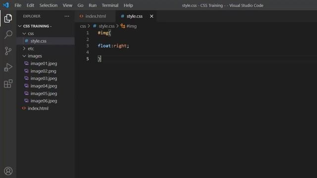The height and width of the screenshot is (178, 317).
Task: Click line number 4 in the gutter
Action: coord(88,52)
